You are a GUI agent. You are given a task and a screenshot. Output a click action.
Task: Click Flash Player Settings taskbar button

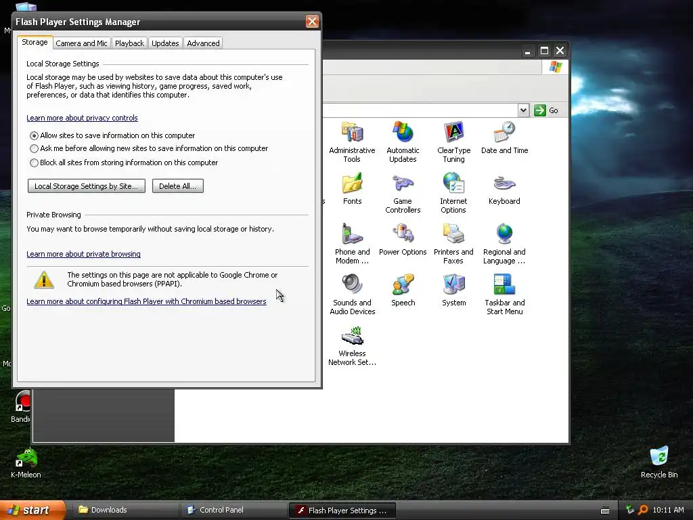tap(342, 511)
